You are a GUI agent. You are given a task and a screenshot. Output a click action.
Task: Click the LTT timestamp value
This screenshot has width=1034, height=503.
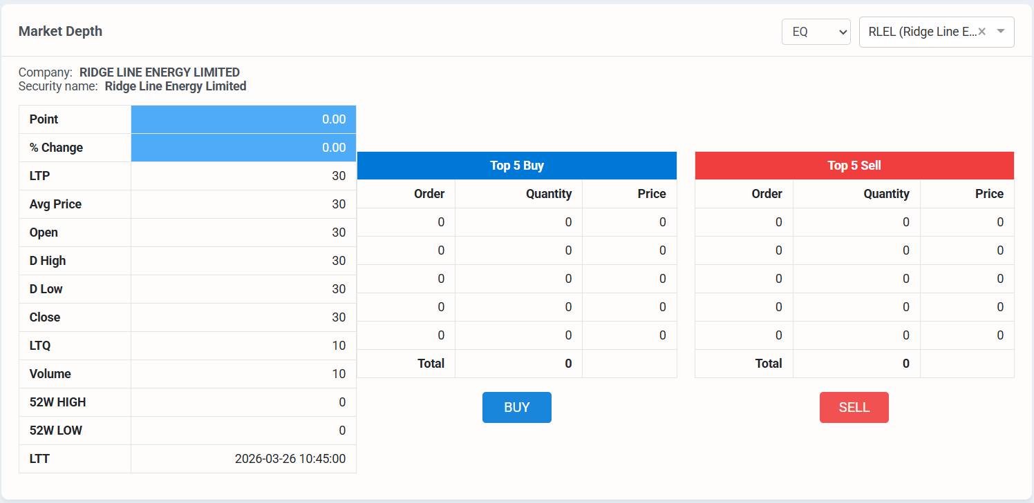pyautogui.click(x=290, y=458)
